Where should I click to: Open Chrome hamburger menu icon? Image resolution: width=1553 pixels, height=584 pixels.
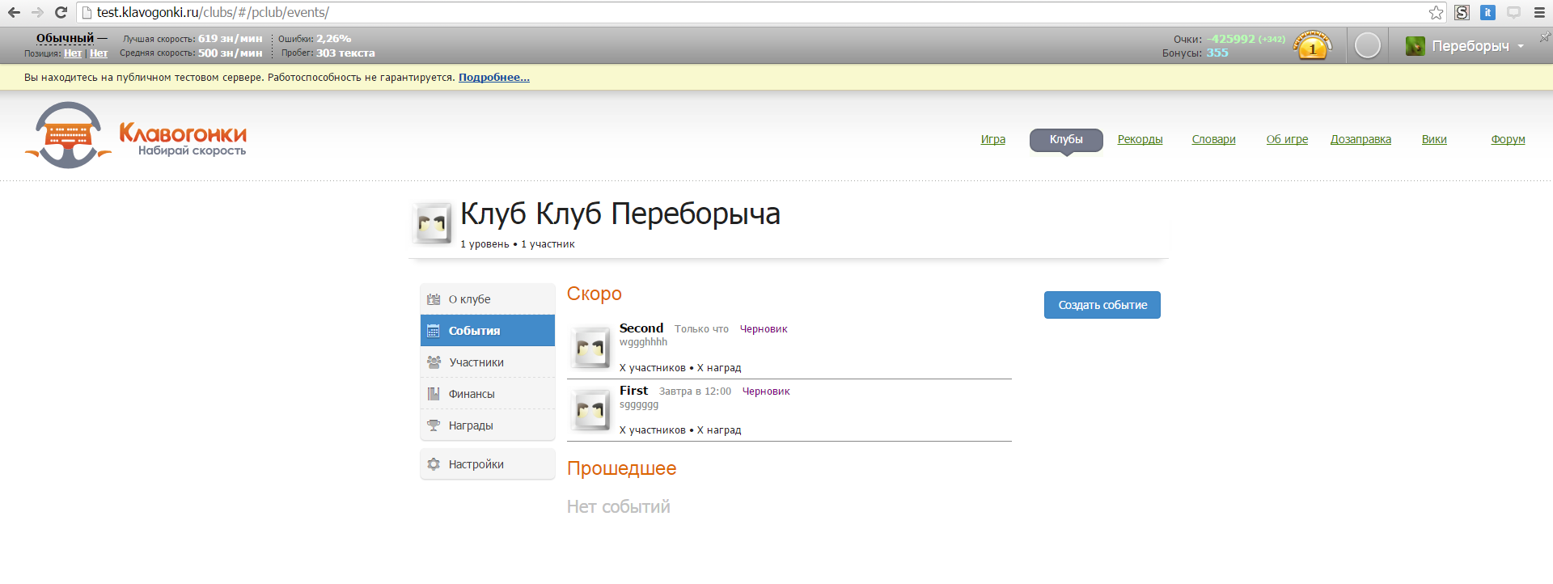[1539, 12]
